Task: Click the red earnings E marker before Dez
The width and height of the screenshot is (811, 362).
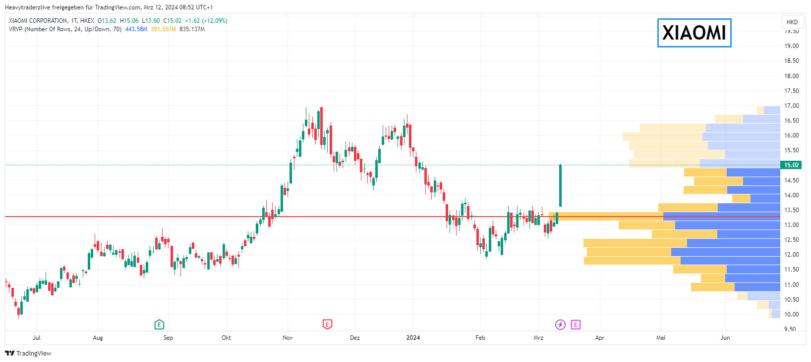Action: pyautogui.click(x=327, y=324)
